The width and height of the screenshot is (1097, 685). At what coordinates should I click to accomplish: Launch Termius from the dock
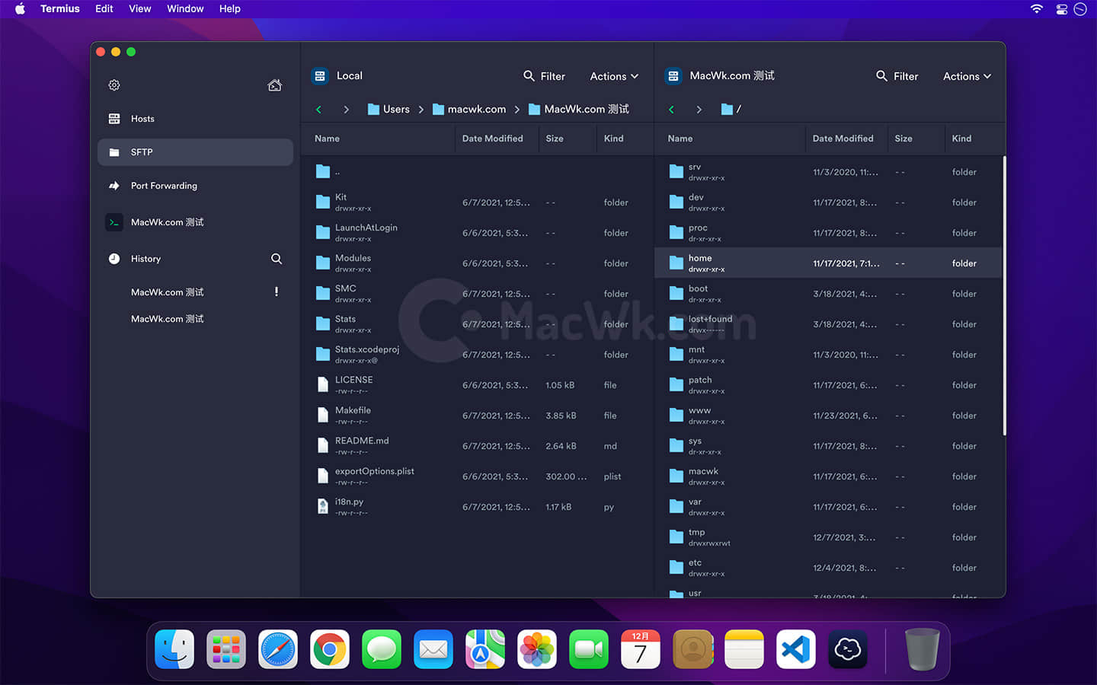click(x=848, y=649)
